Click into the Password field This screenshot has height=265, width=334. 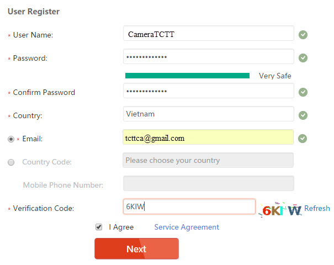[x=209, y=57]
